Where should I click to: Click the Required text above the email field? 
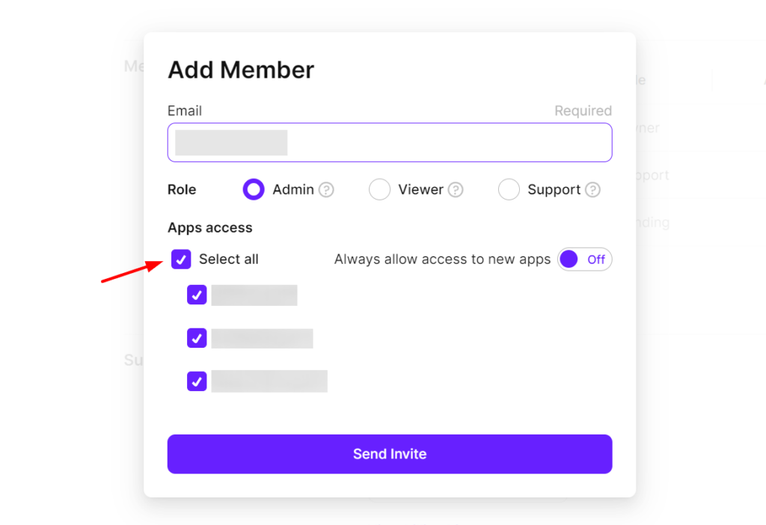coord(583,111)
